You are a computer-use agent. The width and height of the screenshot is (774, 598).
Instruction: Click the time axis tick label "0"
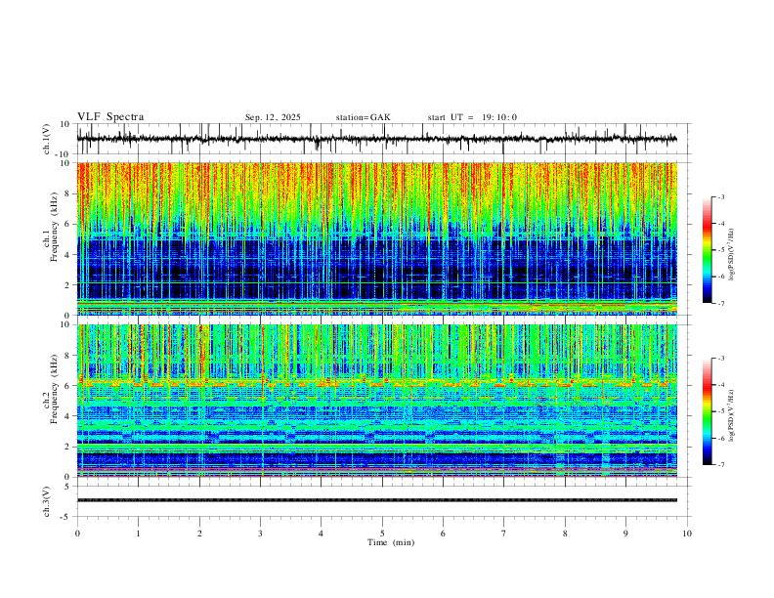pyautogui.click(x=77, y=534)
